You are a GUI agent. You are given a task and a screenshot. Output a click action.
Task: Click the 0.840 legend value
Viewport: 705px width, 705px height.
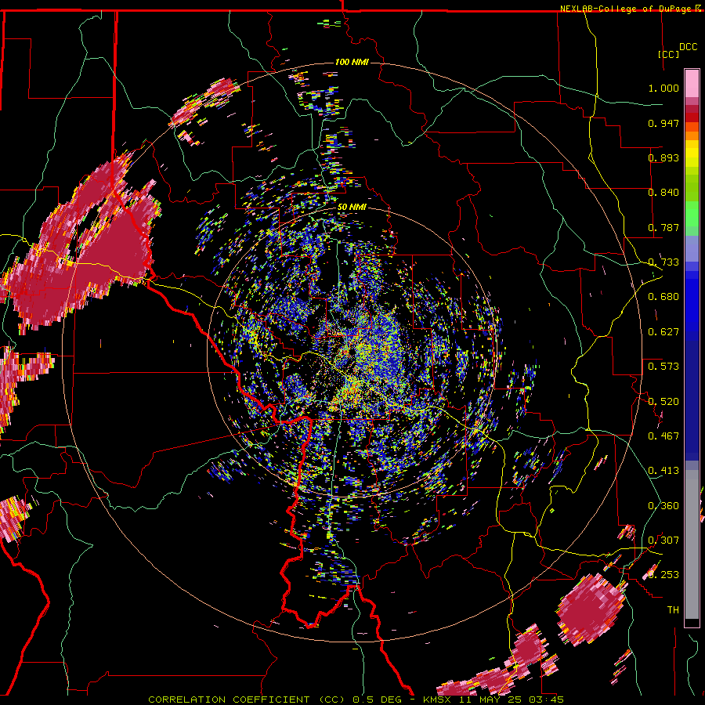(663, 193)
